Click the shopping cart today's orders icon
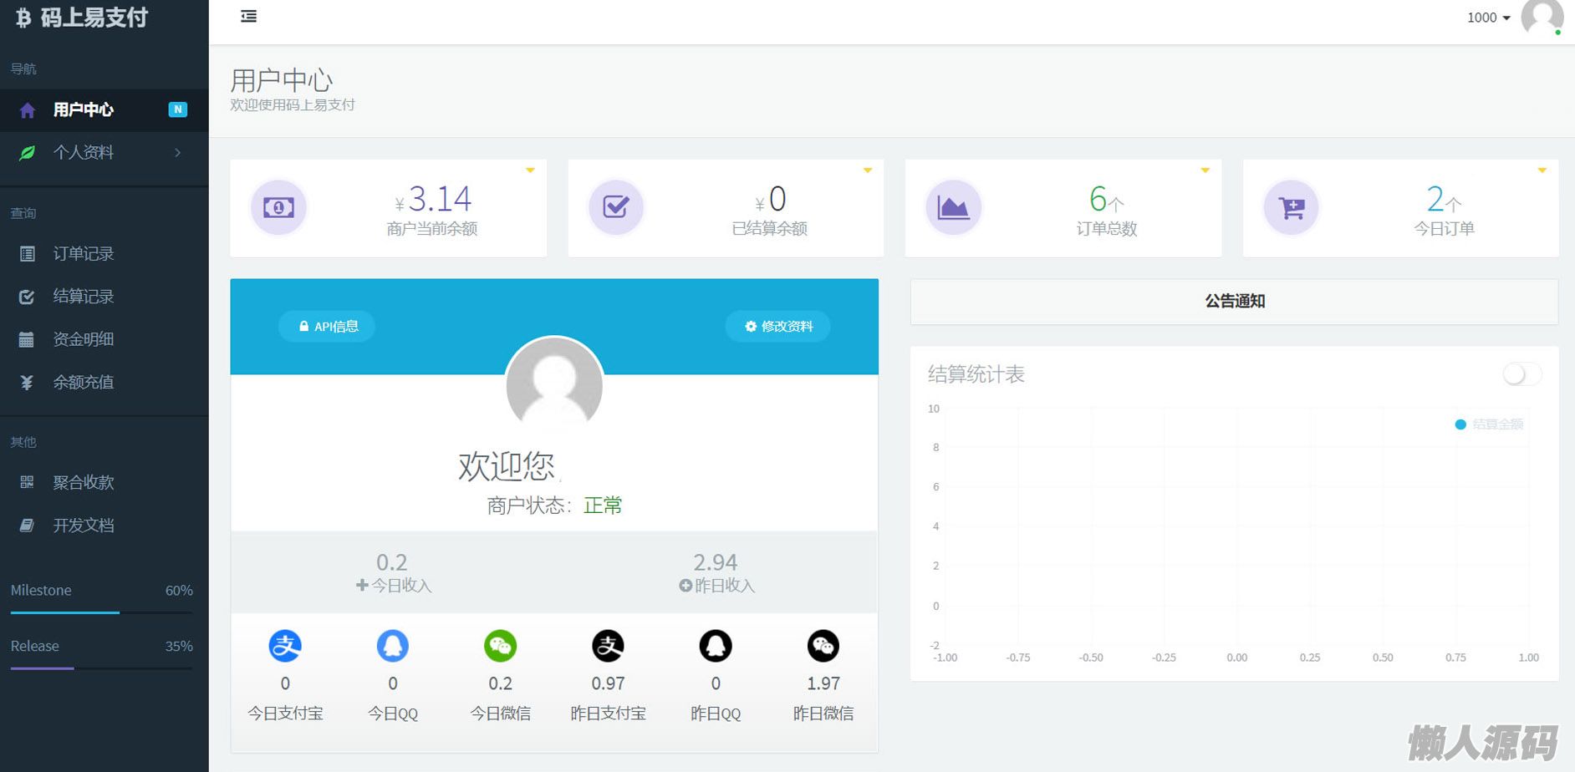 pyautogui.click(x=1291, y=207)
